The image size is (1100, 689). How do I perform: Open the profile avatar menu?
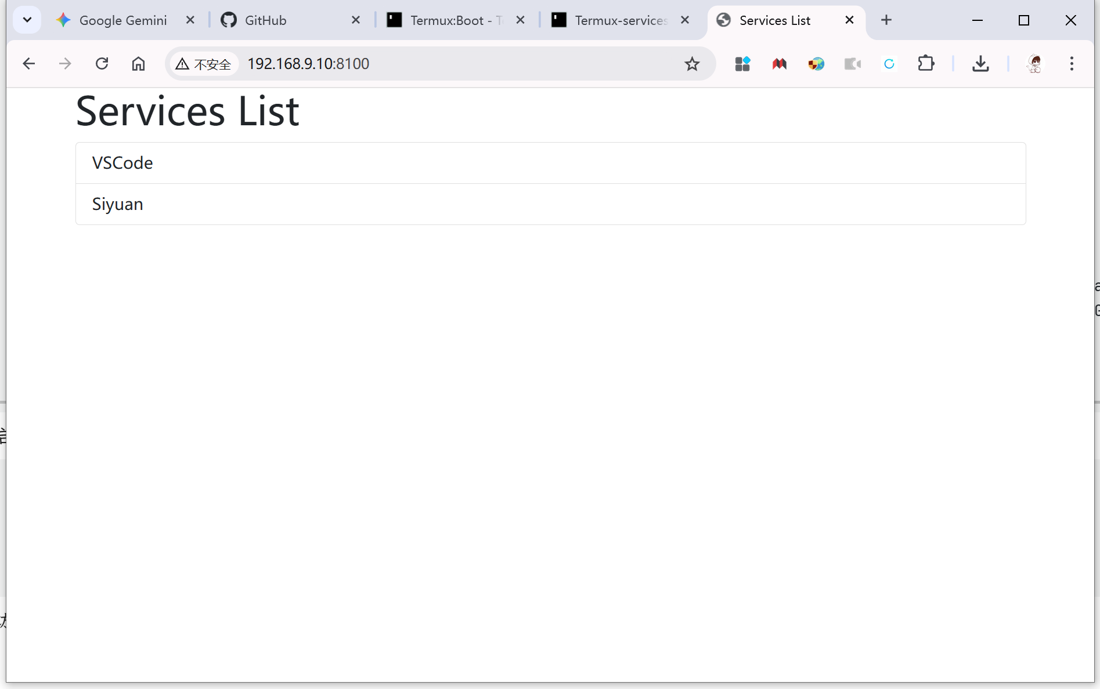pos(1035,64)
